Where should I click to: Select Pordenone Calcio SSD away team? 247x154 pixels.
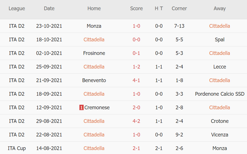[x=219, y=94]
